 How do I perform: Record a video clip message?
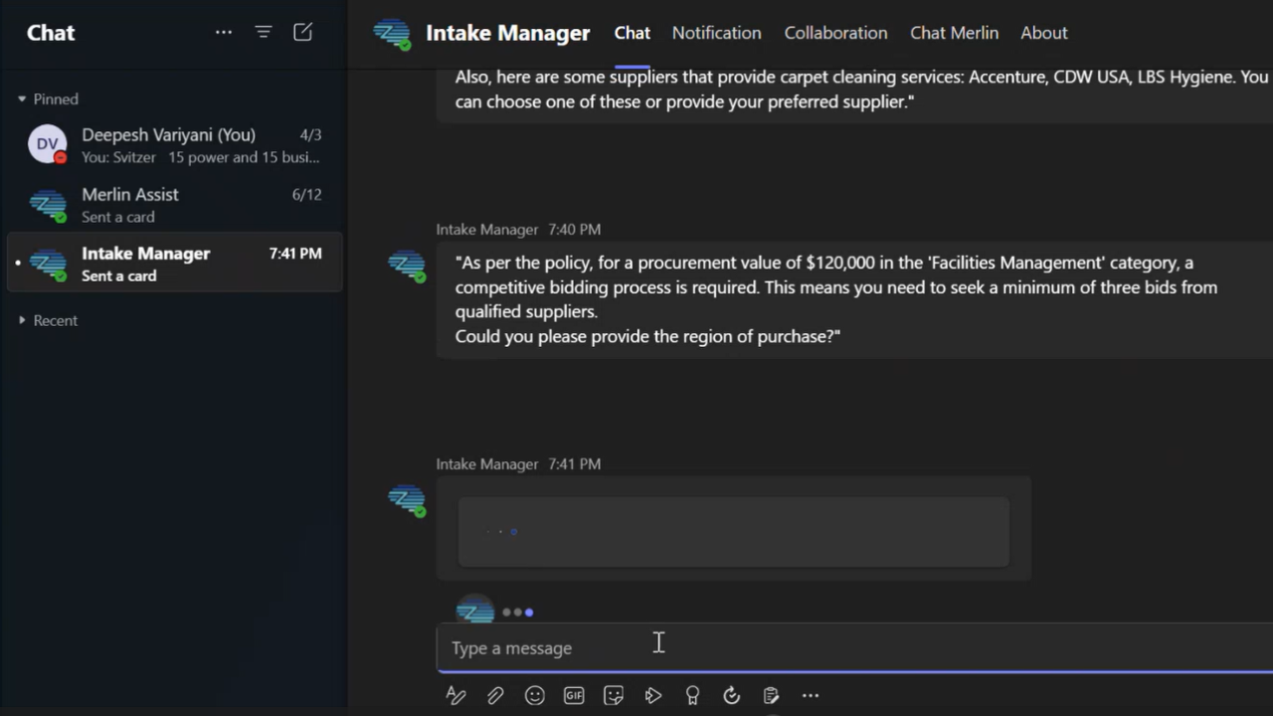coord(653,695)
